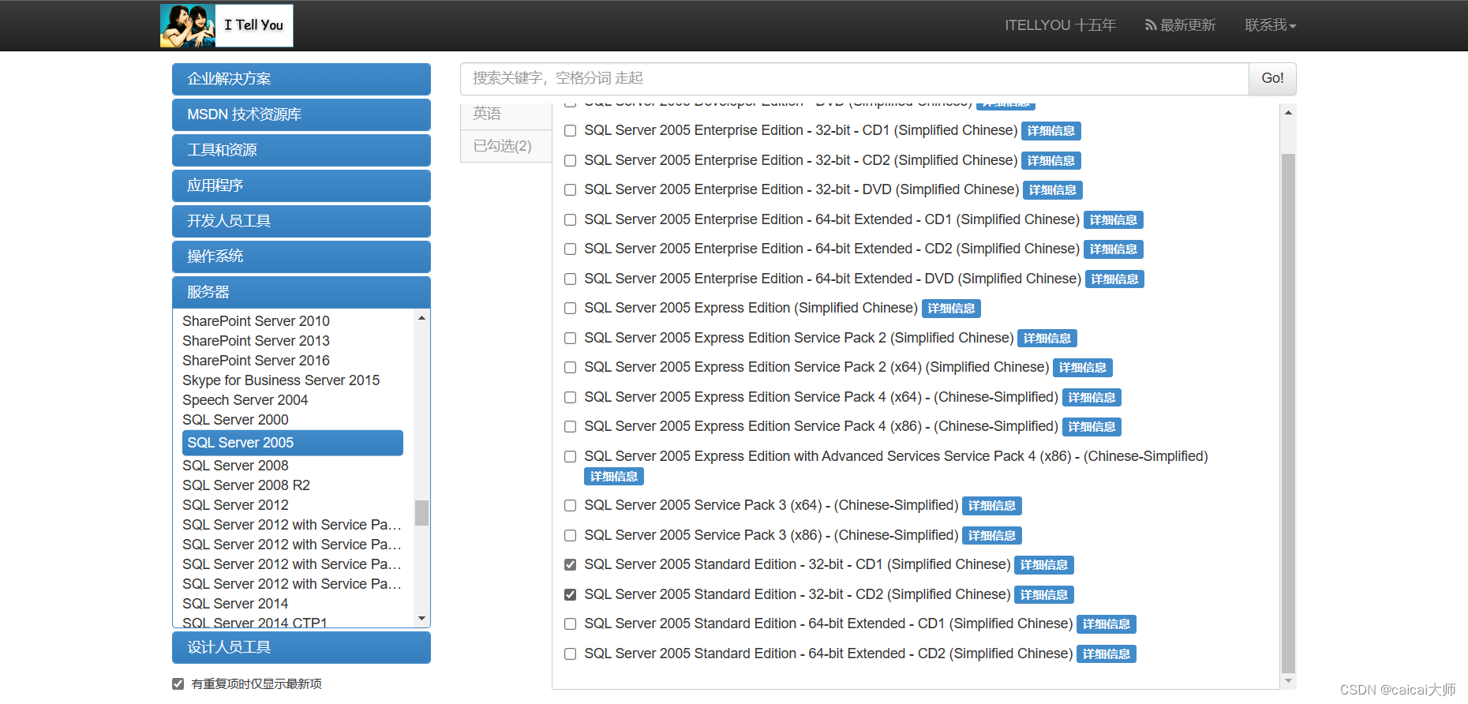Check Standard 64-bit Extended CD1 checkbox
Image resolution: width=1468 pixels, height=704 pixels.
pos(570,624)
